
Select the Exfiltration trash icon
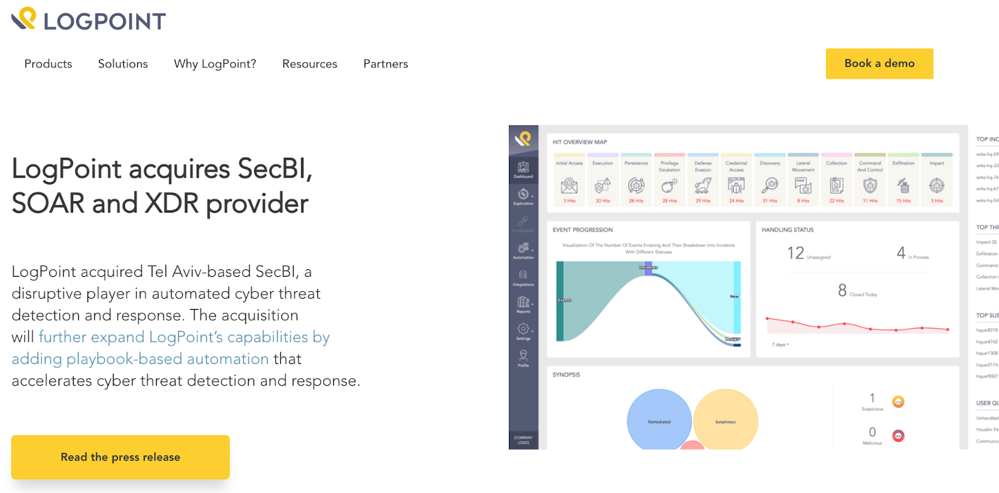[x=903, y=186]
